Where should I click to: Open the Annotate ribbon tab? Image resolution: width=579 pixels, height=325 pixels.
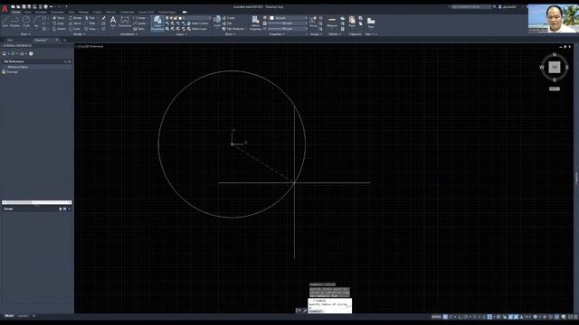(41, 12)
